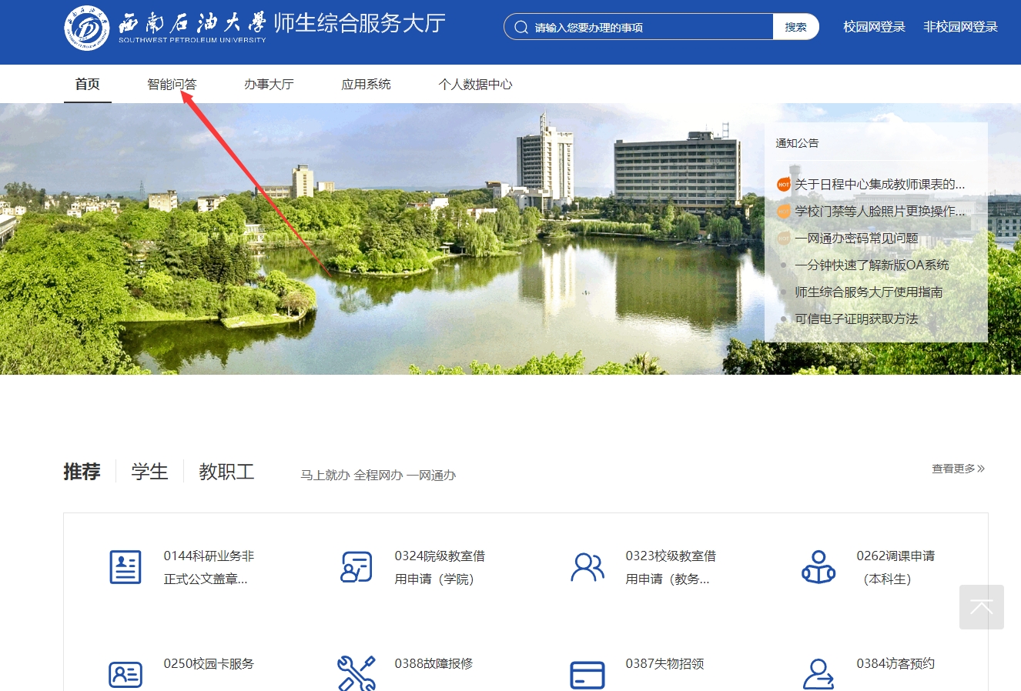
Task: Click the 0387 lost and found icon
Action: (x=587, y=674)
